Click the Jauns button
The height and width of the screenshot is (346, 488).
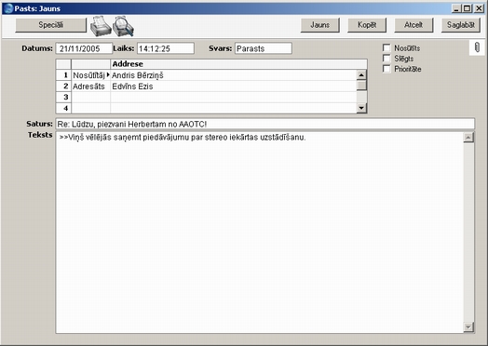tap(320, 25)
